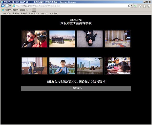152x125 pixels.
Task: Open the ファイル(F) menu
Action: (7, 13)
